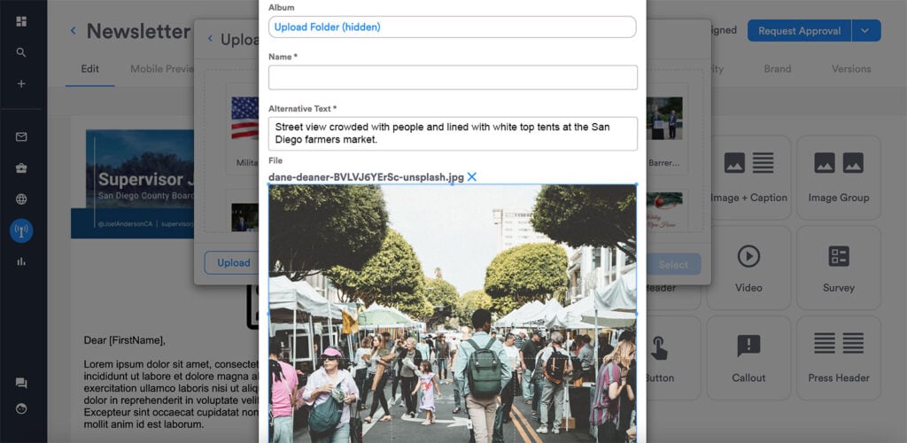This screenshot has height=443, width=907.
Task: Open the bar chart analytics icon
Action: (x=21, y=261)
